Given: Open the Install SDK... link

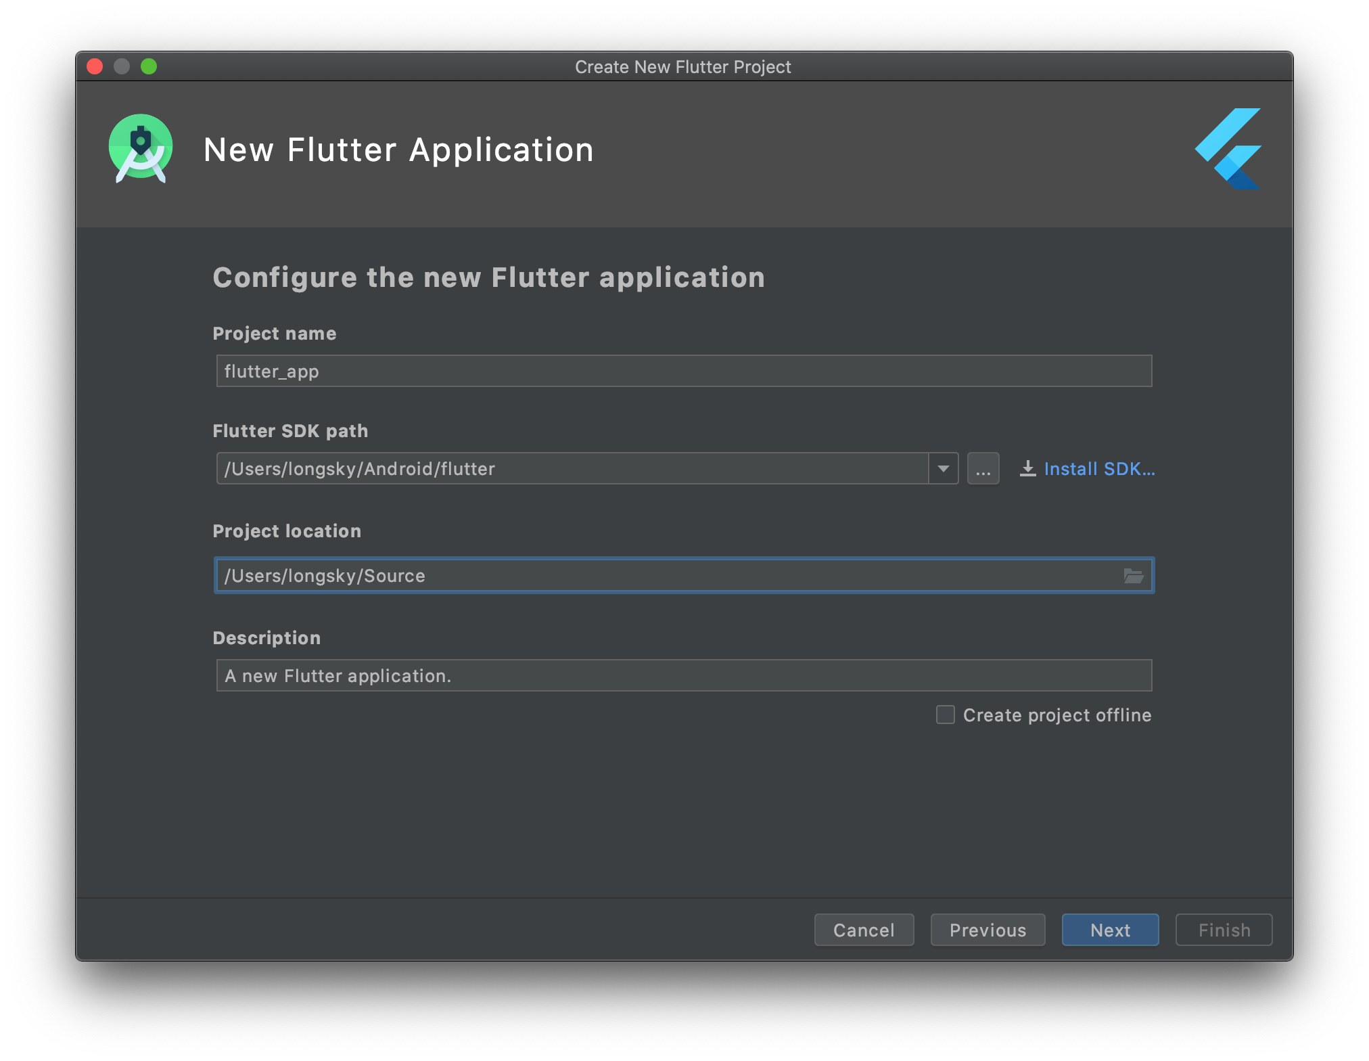Looking at the screenshot, I should click(1099, 468).
